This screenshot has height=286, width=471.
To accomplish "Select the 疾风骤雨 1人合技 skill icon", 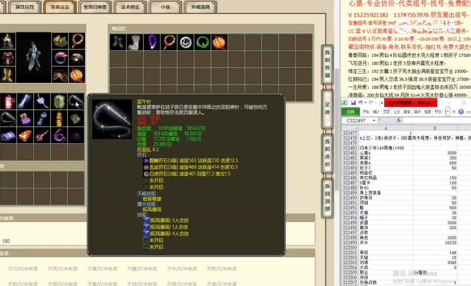I will tap(146, 227).
